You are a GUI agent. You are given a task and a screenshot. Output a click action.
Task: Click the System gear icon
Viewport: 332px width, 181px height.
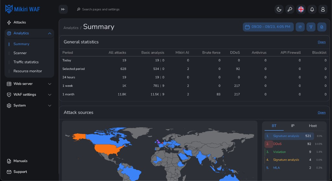point(9,105)
